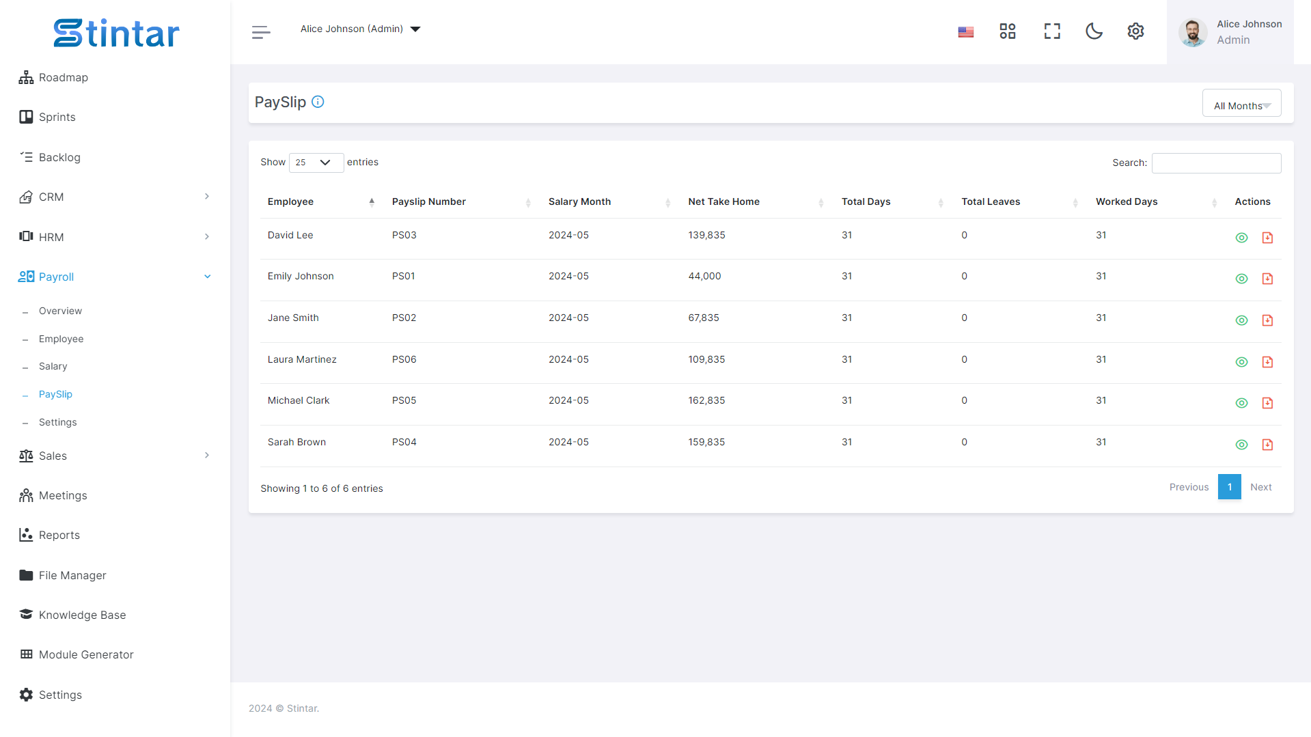This screenshot has height=737, width=1311.
Task: Open the apps grid icon
Action: [1007, 31]
